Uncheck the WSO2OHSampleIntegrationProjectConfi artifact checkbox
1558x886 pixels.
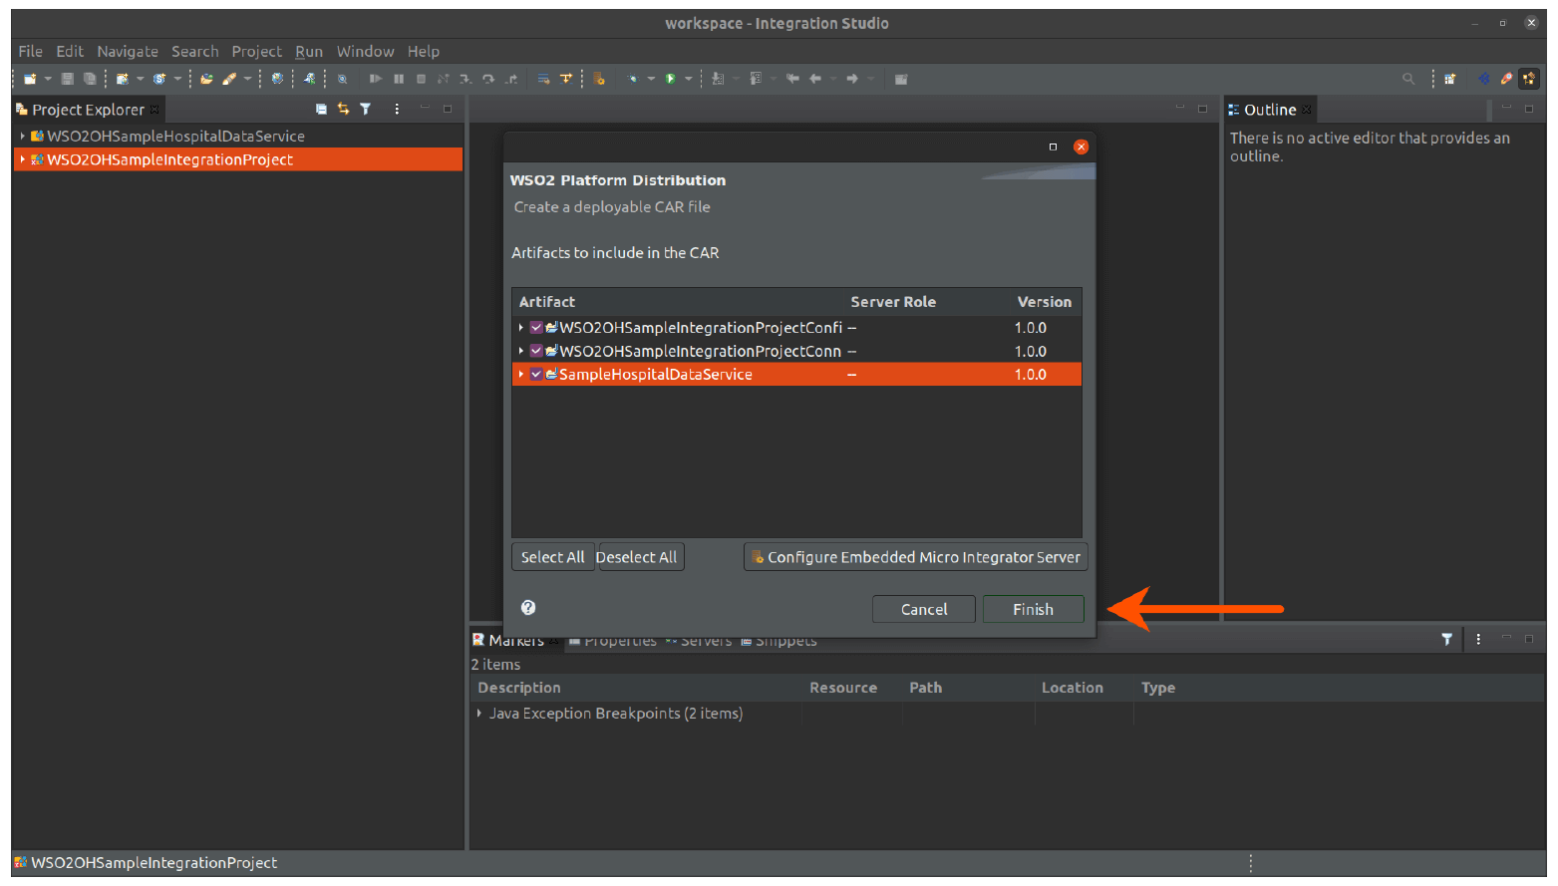(x=536, y=327)
